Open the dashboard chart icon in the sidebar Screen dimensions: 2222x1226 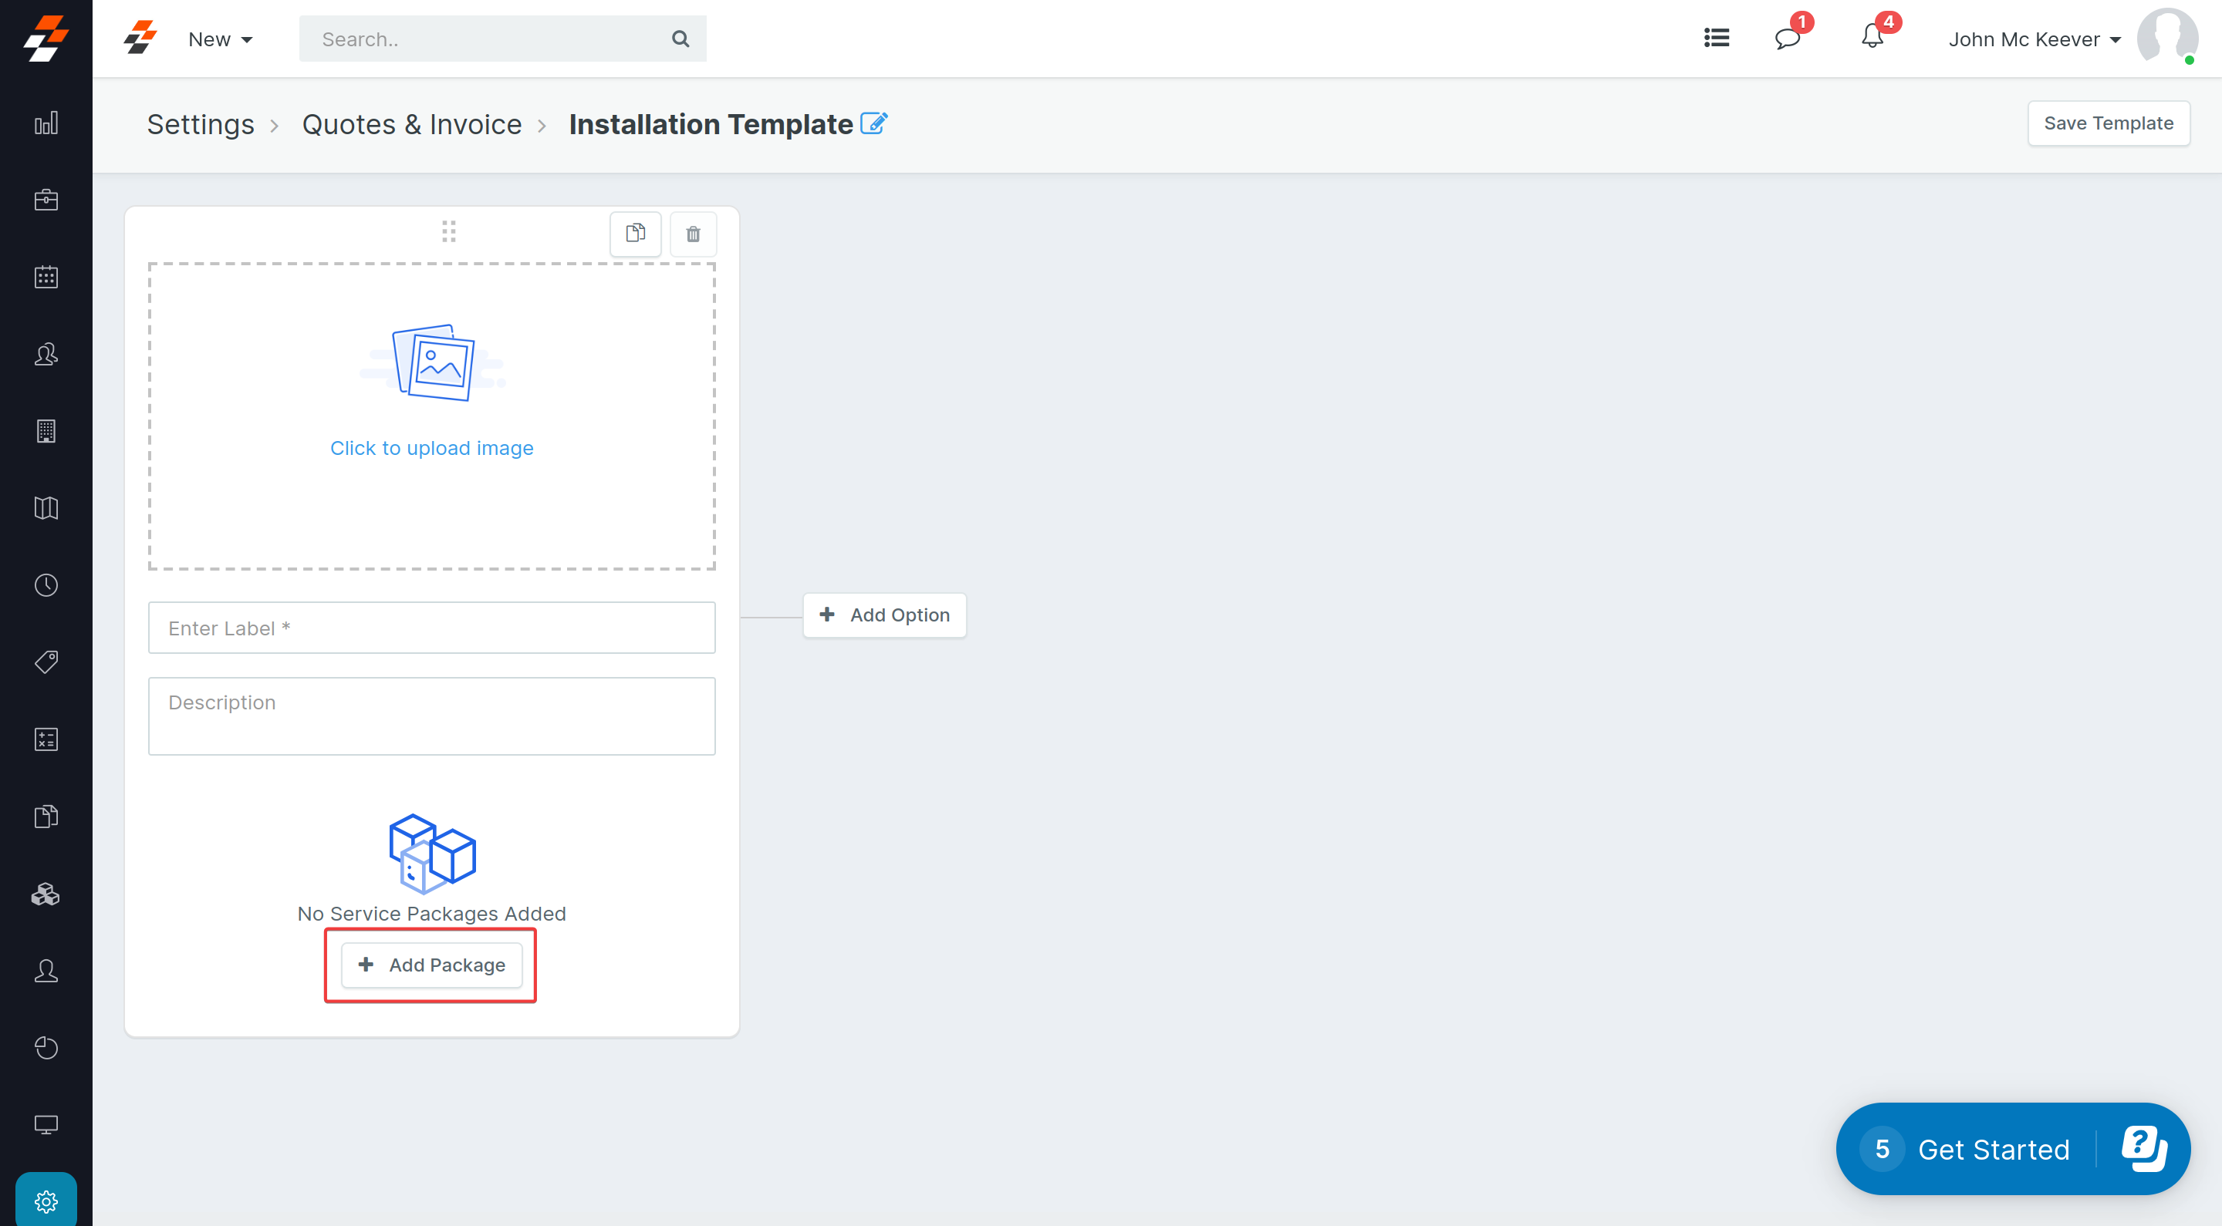coord(46,123)
